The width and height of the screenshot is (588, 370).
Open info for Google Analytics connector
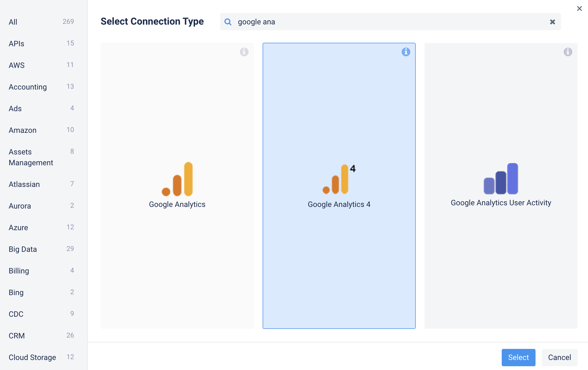[244, 52]
